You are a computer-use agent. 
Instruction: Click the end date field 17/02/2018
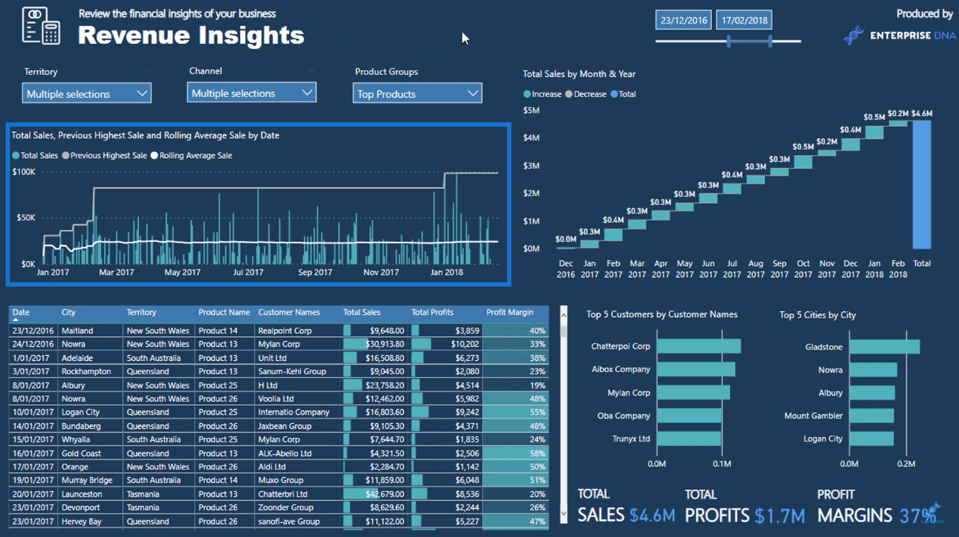click(x=744, y=20)
